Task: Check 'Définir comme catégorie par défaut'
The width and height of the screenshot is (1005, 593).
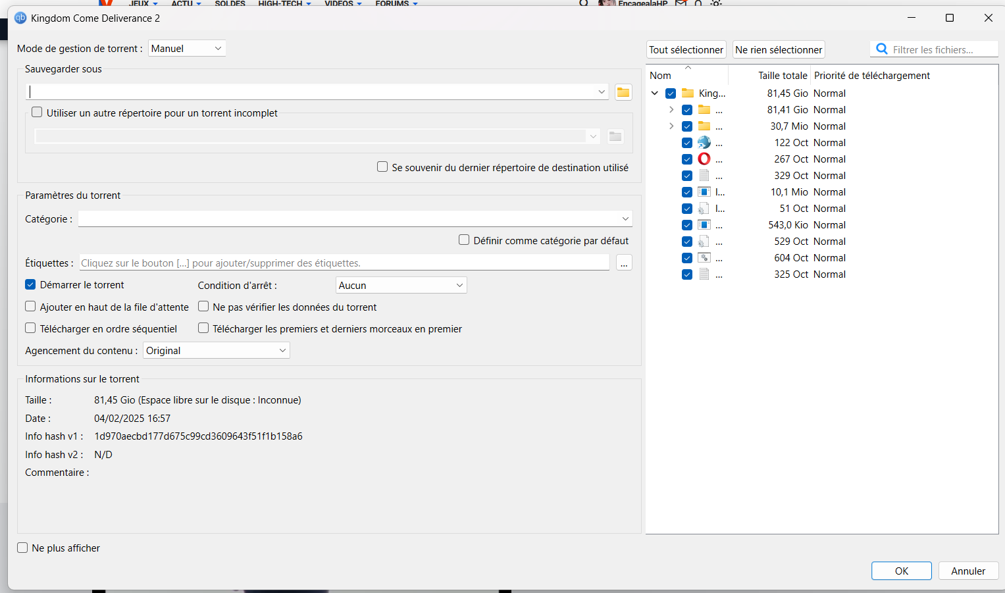Action: tap(464, 240)
